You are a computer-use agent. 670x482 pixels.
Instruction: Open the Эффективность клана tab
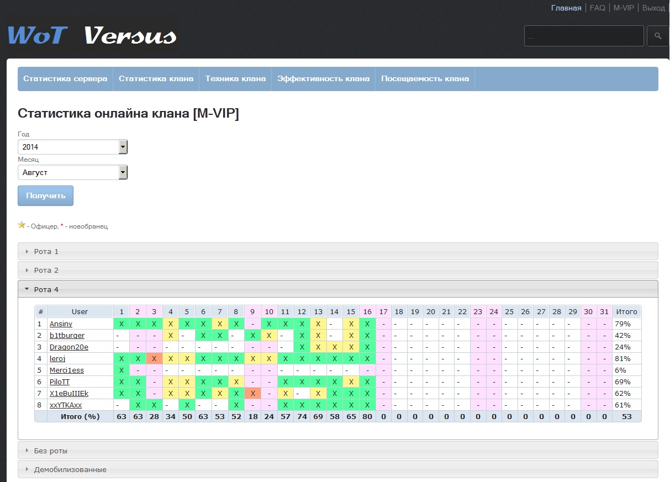point(323,78)
